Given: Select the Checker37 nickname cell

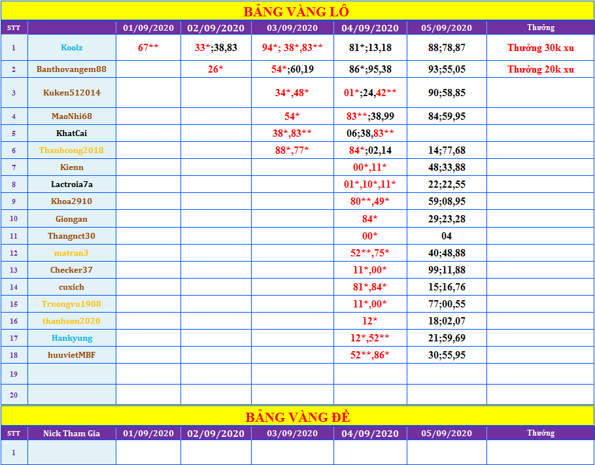Looking at the screenshot, I should point(72,270).
